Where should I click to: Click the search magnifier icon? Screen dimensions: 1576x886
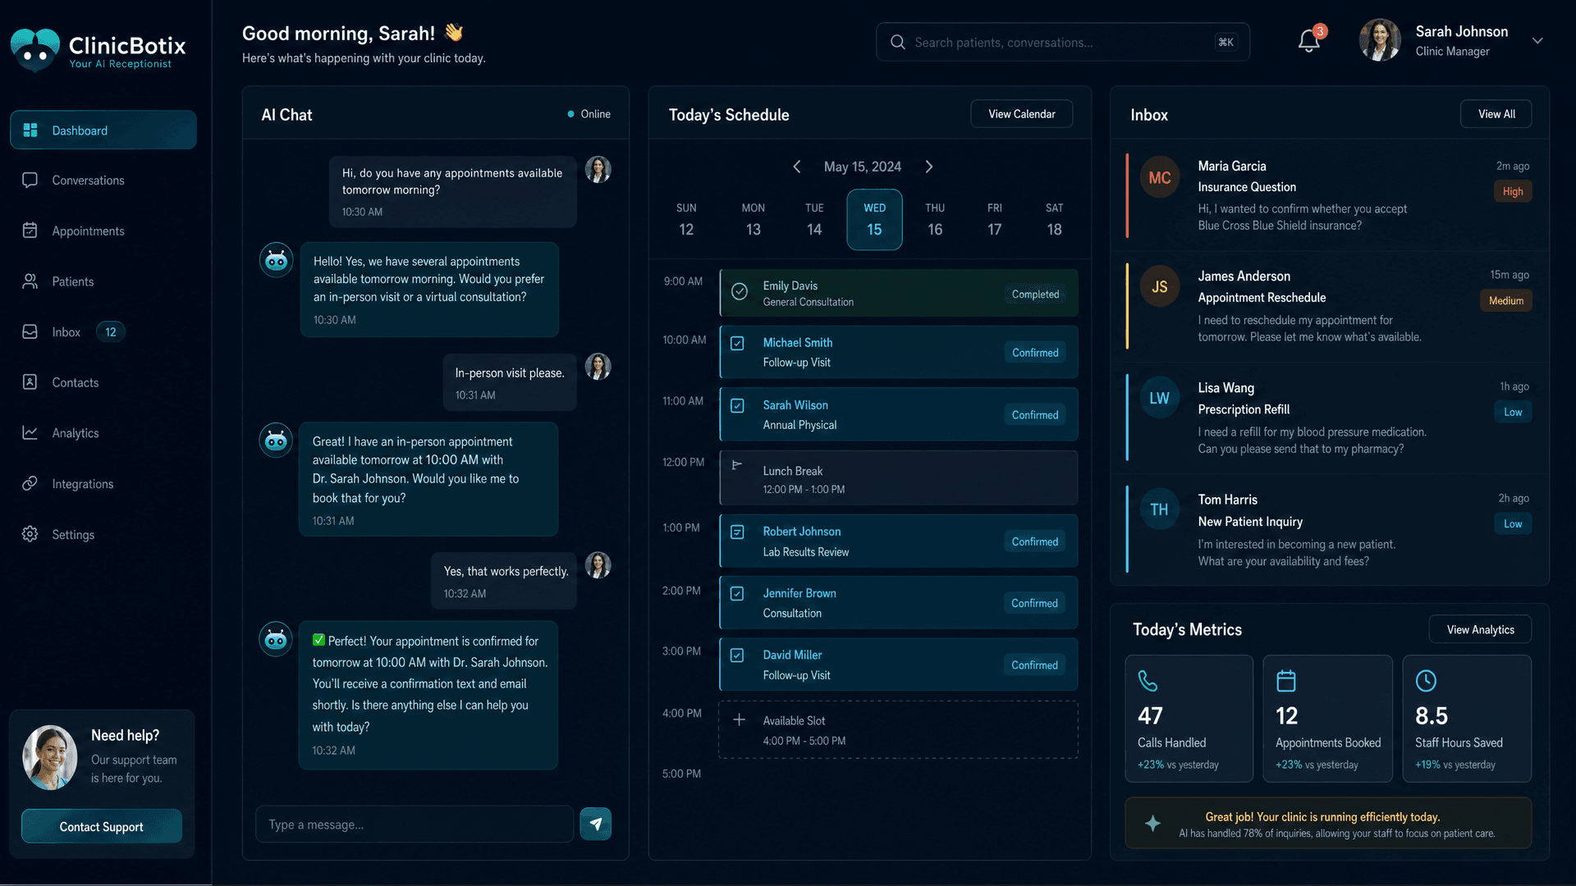[x=897, y=42]
